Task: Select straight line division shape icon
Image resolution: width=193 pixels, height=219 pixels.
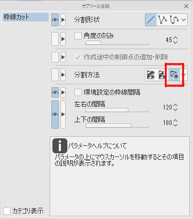Action: pyautogui.click(x=151, y=20)
